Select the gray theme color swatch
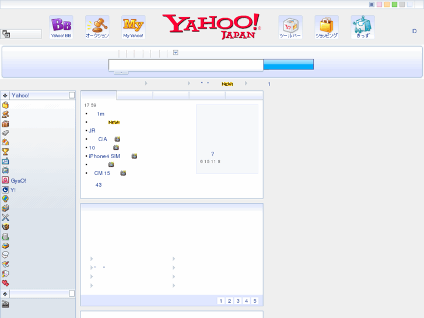 (x=402, y=4)
